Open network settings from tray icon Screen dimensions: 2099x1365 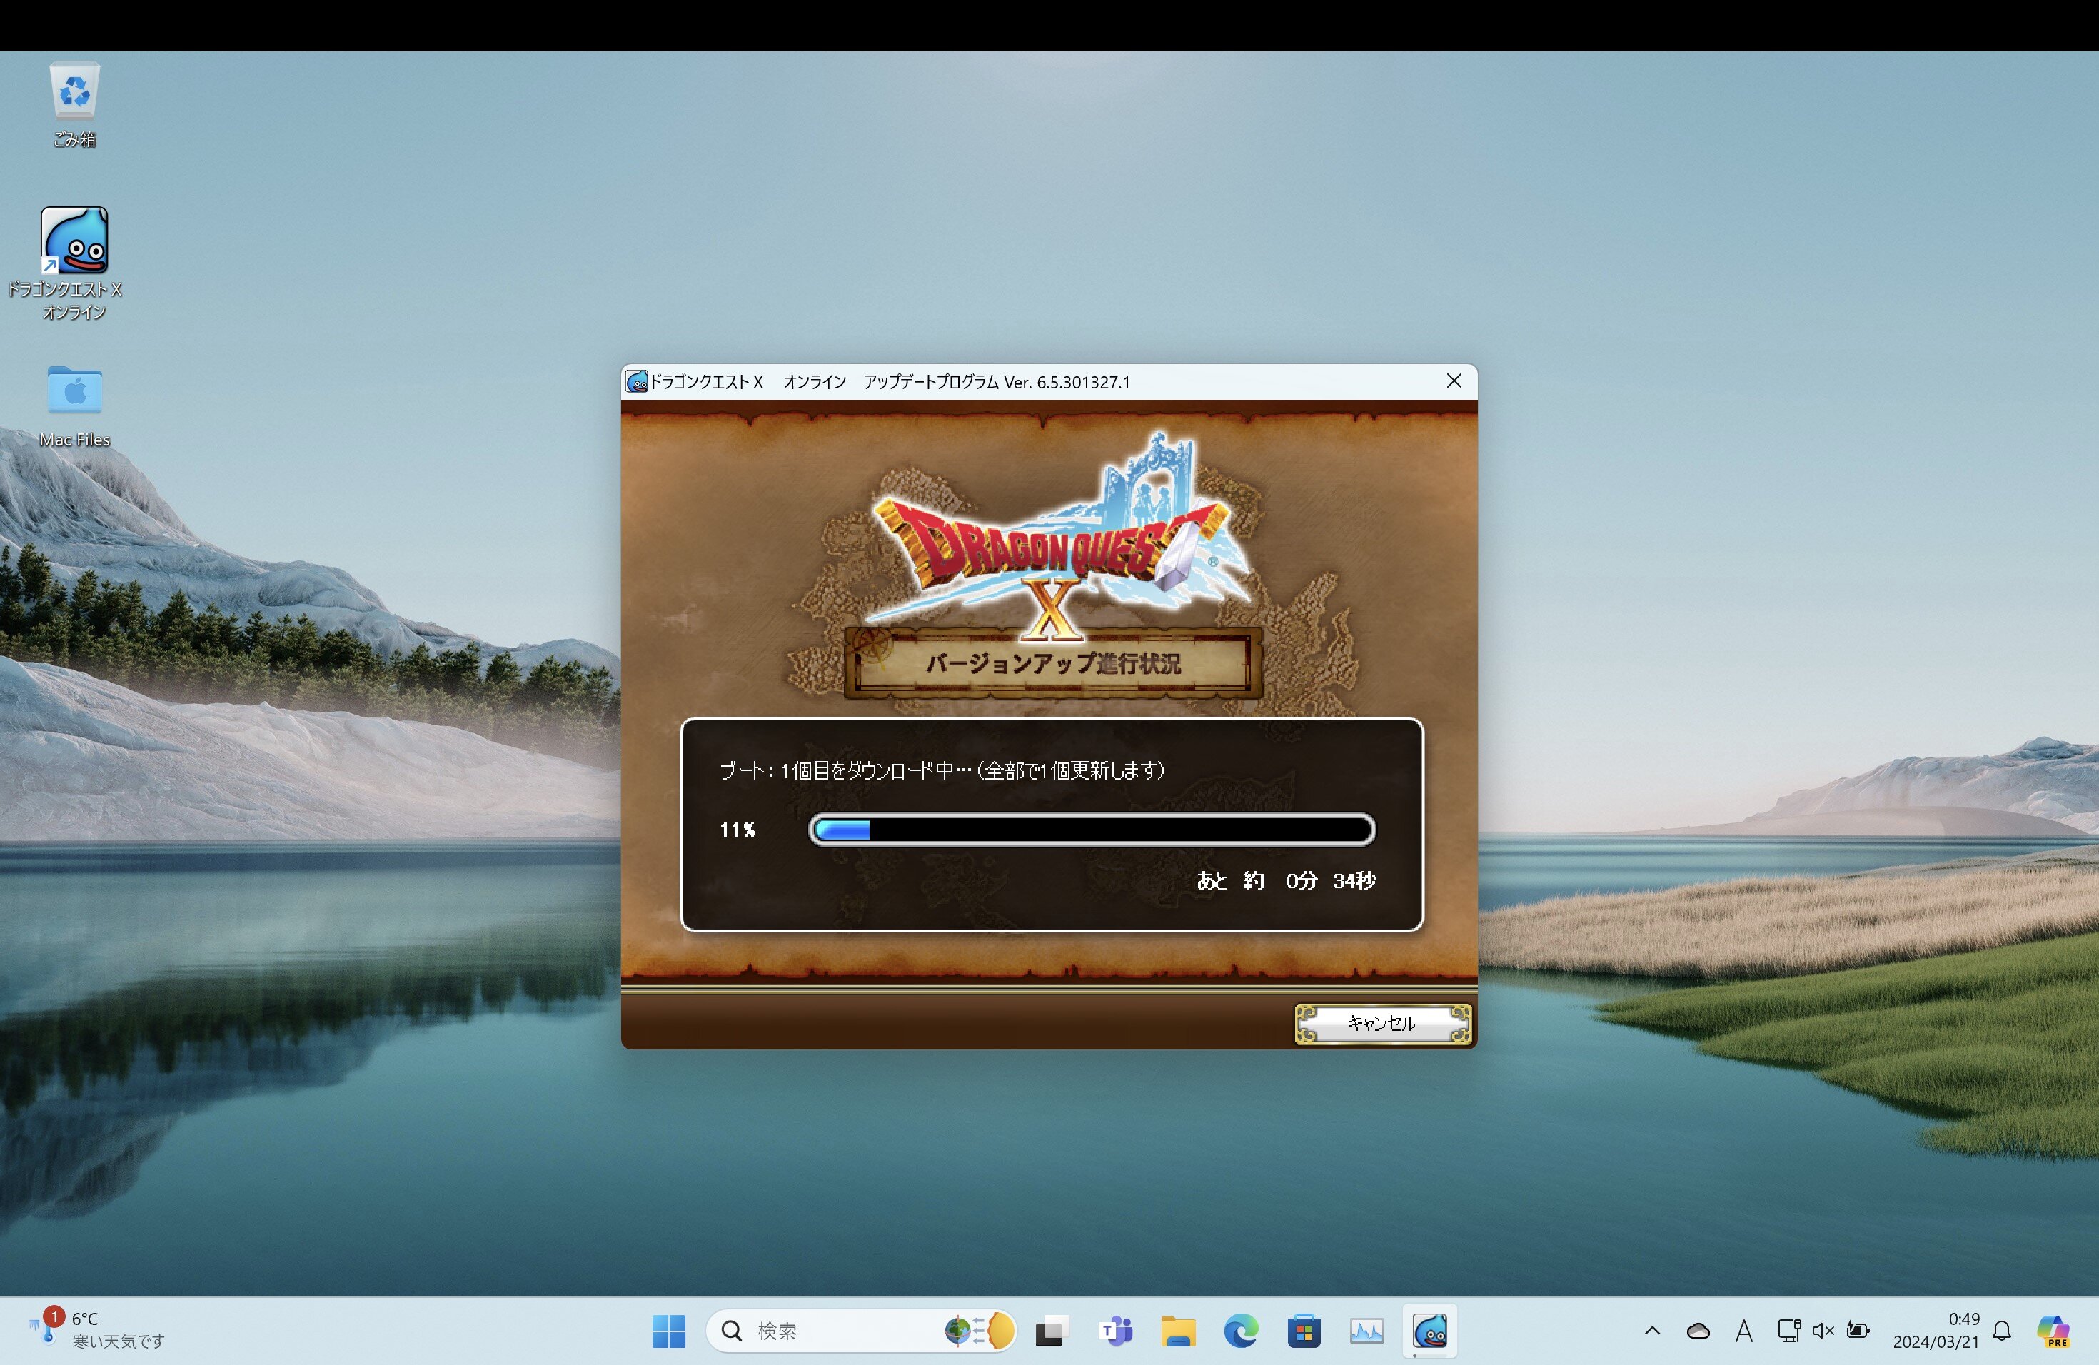coord(1789,1331)
